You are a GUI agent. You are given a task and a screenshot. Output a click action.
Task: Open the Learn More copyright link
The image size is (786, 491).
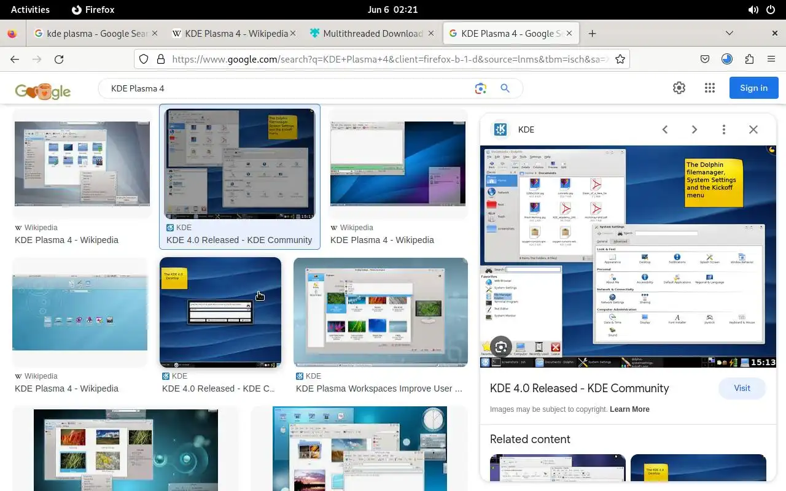point(629,409)
